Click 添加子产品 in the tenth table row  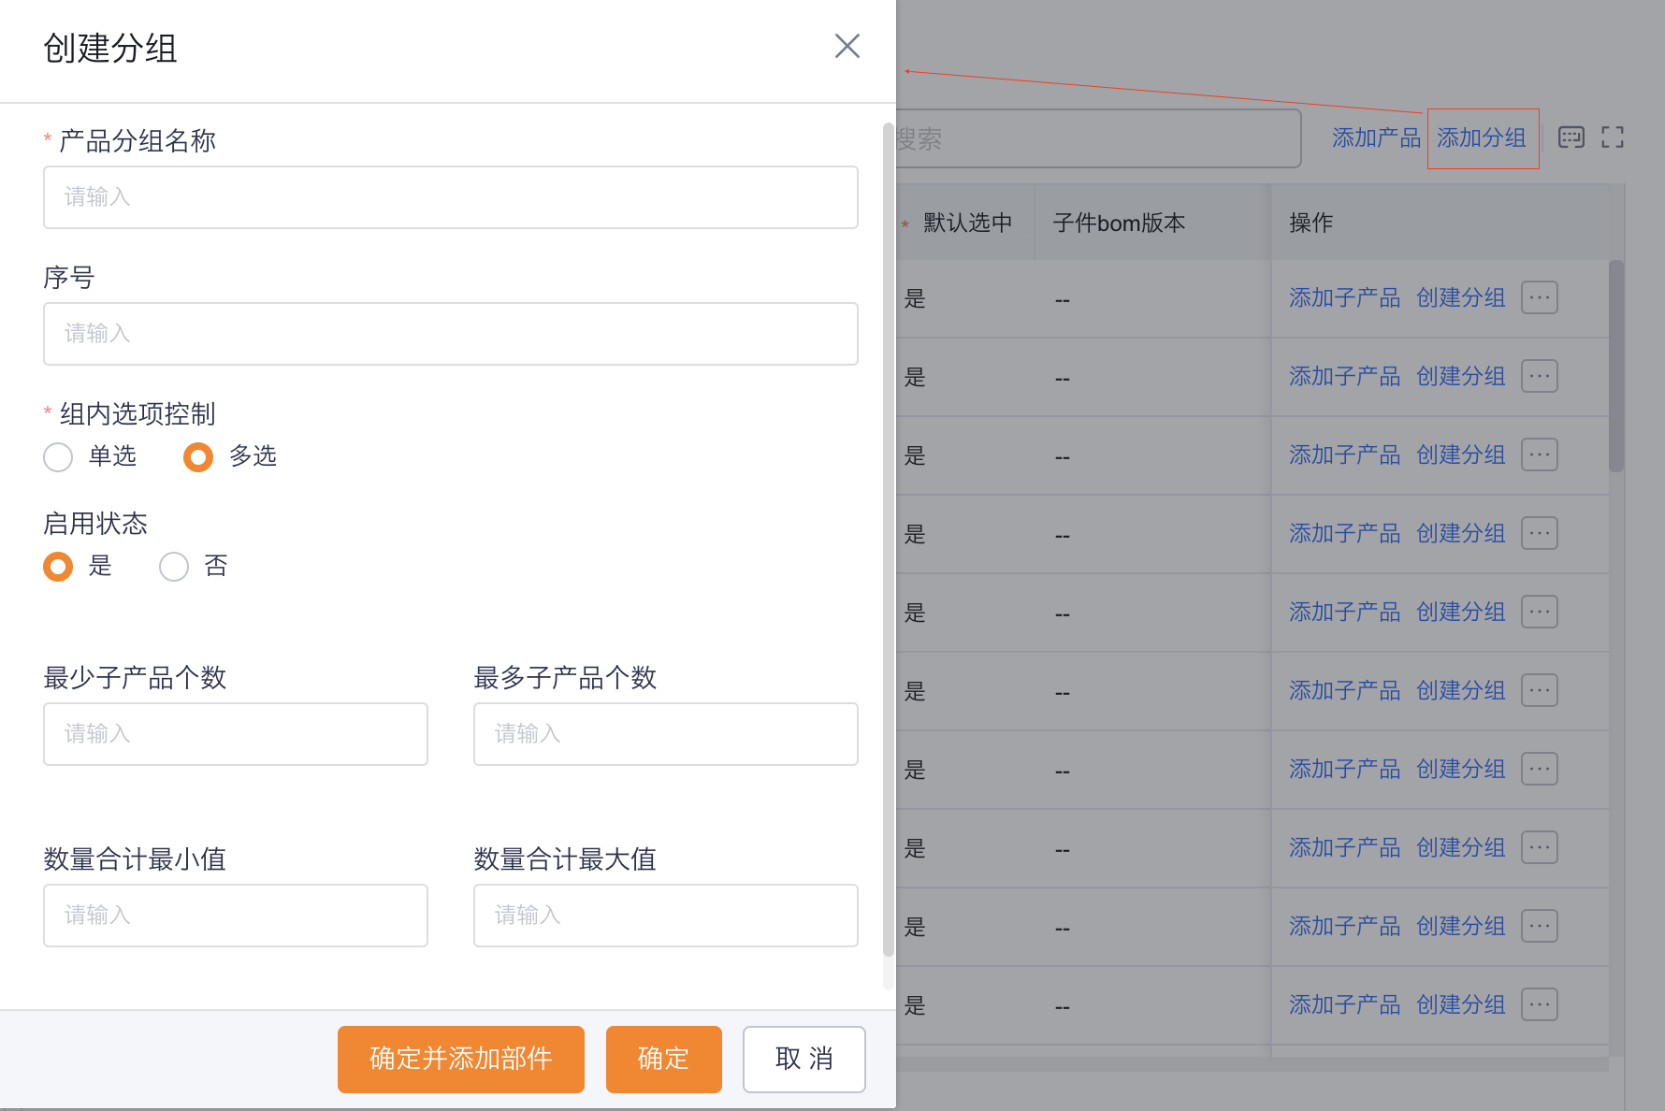tap(1344, 1005)
